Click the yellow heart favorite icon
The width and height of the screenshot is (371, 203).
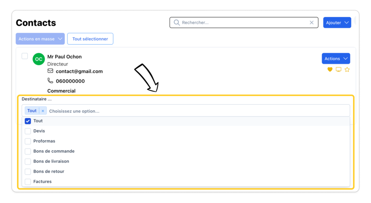tap(330, 69)
